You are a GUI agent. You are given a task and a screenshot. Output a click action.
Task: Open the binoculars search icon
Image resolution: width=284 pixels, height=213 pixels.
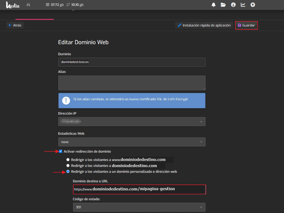(28, 5)
